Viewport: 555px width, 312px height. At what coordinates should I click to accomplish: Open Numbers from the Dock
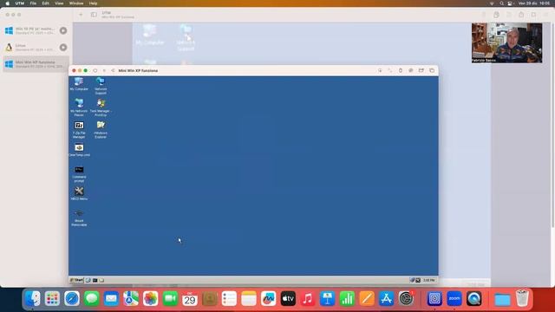click(347, 298)
